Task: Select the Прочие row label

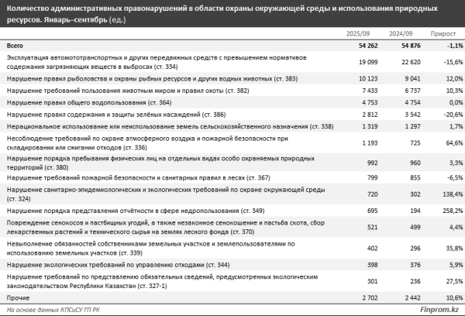Action: (x=19, y=297)
